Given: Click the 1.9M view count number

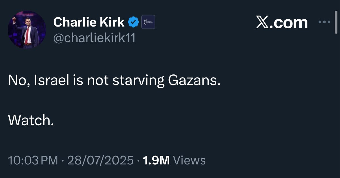Looking at the screenshot, I should pyautogui.click(x=156, y=160).
